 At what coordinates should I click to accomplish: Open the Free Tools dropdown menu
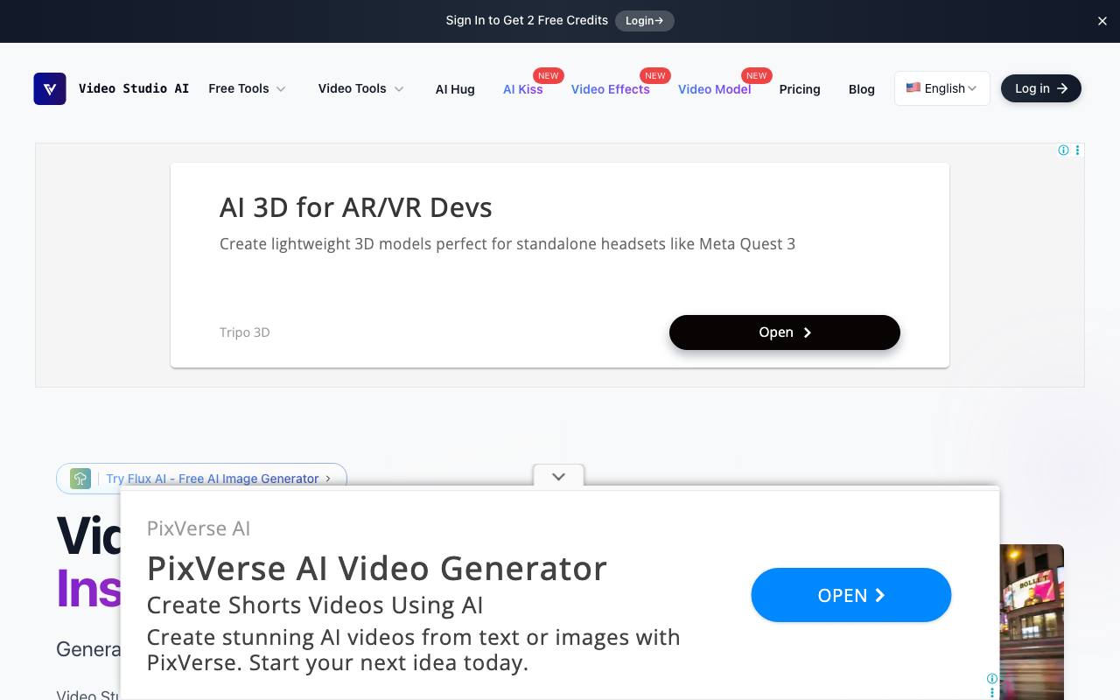click(247, 88)
